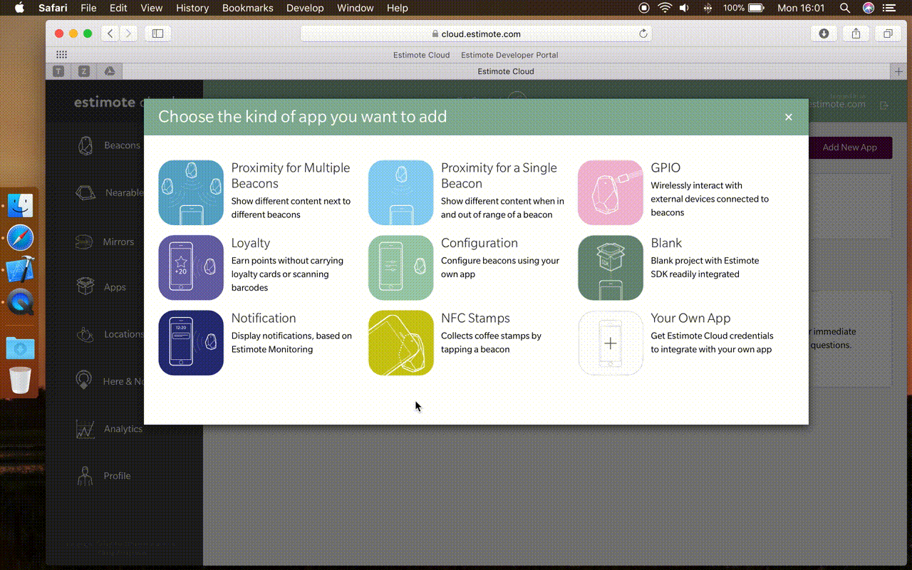
Task: Open the Apple menu
Action: (19, 8)
